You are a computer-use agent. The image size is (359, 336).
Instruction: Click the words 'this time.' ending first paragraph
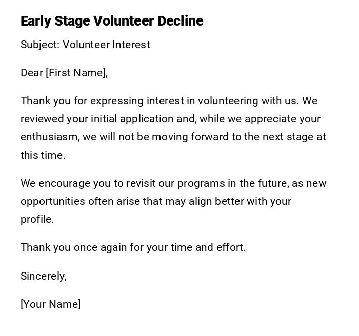43,155
